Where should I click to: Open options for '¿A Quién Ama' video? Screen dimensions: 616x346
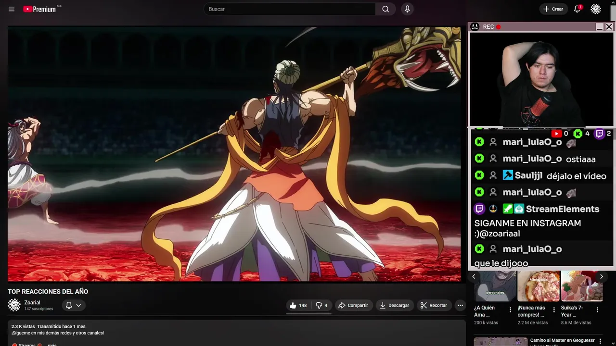click(511, 310)
